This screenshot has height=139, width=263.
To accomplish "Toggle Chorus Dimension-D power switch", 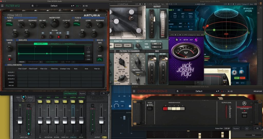I will click(245, 116).
